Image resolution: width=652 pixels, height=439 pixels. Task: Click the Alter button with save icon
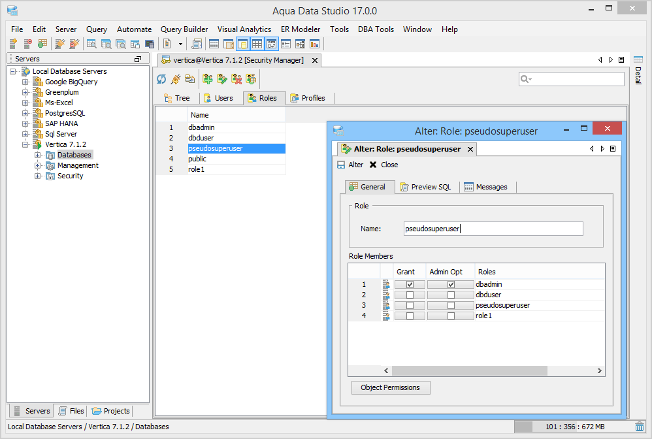pos(350,165)
